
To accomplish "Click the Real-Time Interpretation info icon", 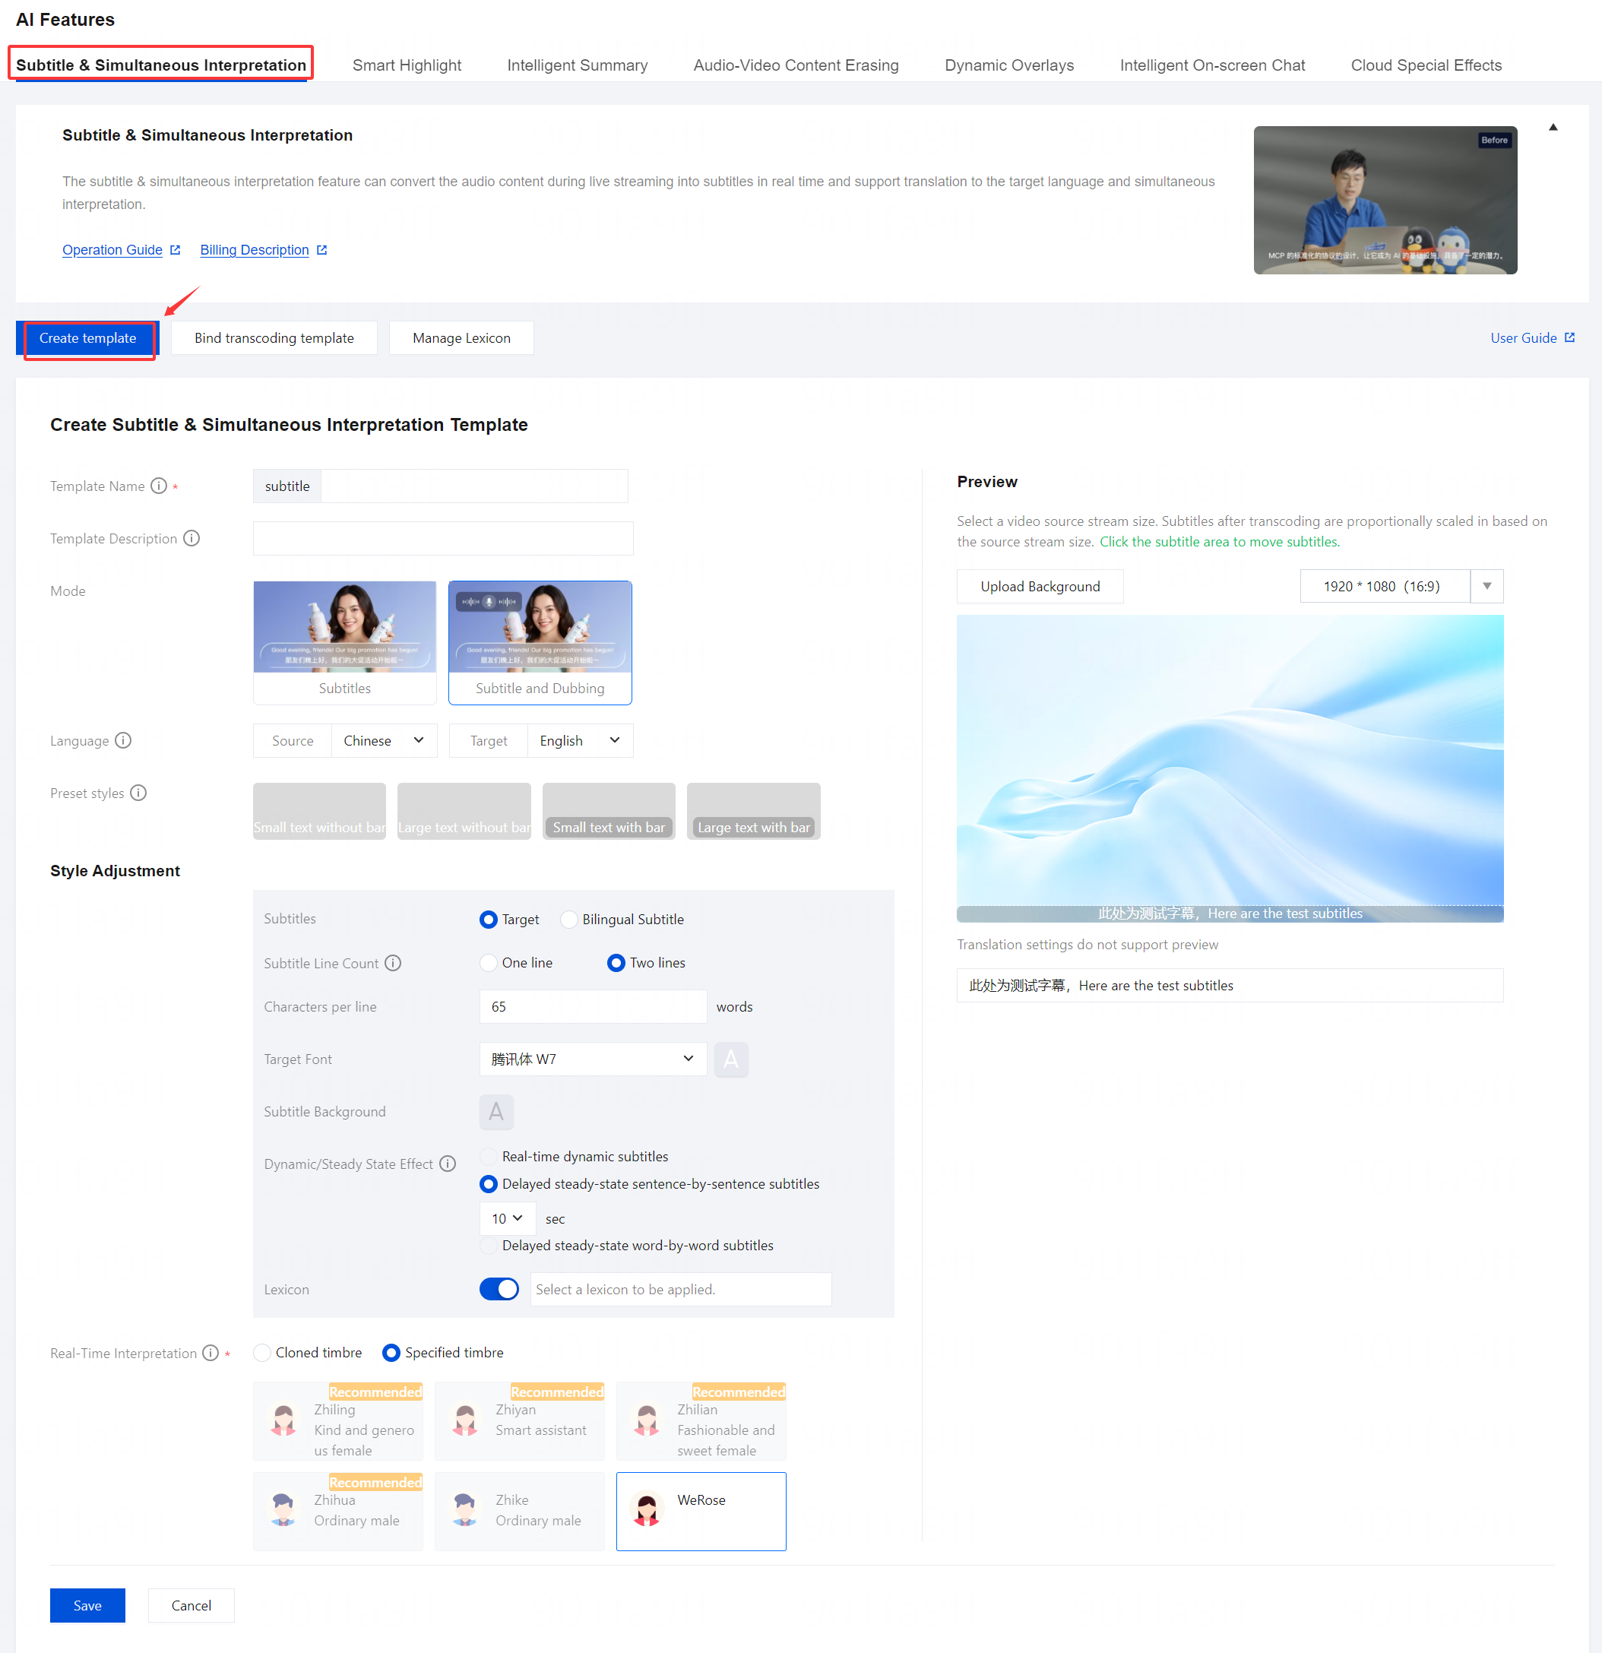I will pos(210,1353).
